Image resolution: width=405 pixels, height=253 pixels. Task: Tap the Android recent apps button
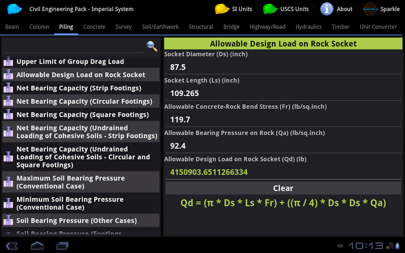tap(62, 245)
